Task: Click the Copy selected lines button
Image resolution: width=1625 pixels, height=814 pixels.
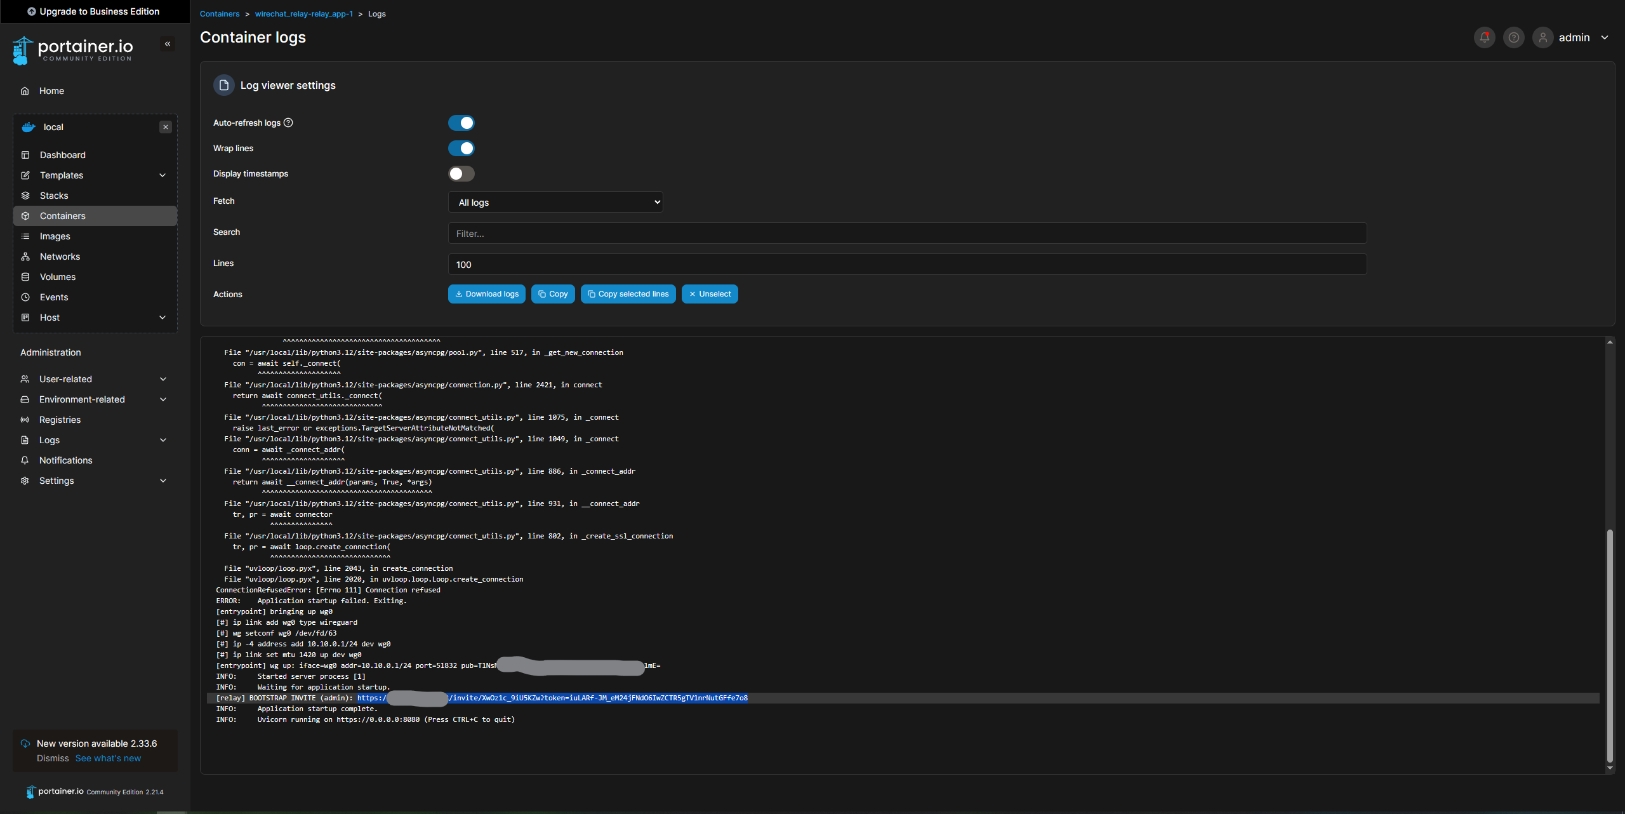Action: [628, 294]
